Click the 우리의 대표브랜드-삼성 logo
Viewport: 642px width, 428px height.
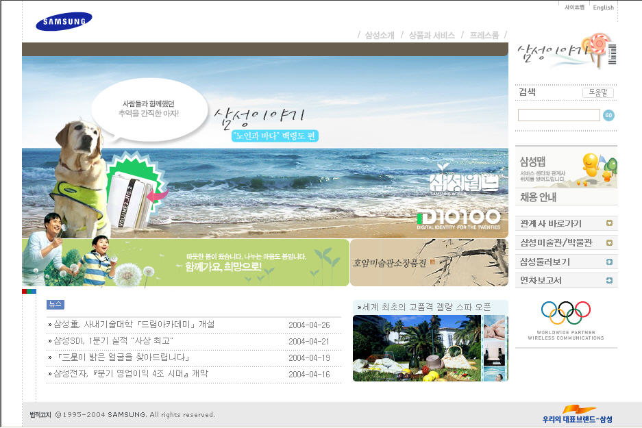coord(578,414)
